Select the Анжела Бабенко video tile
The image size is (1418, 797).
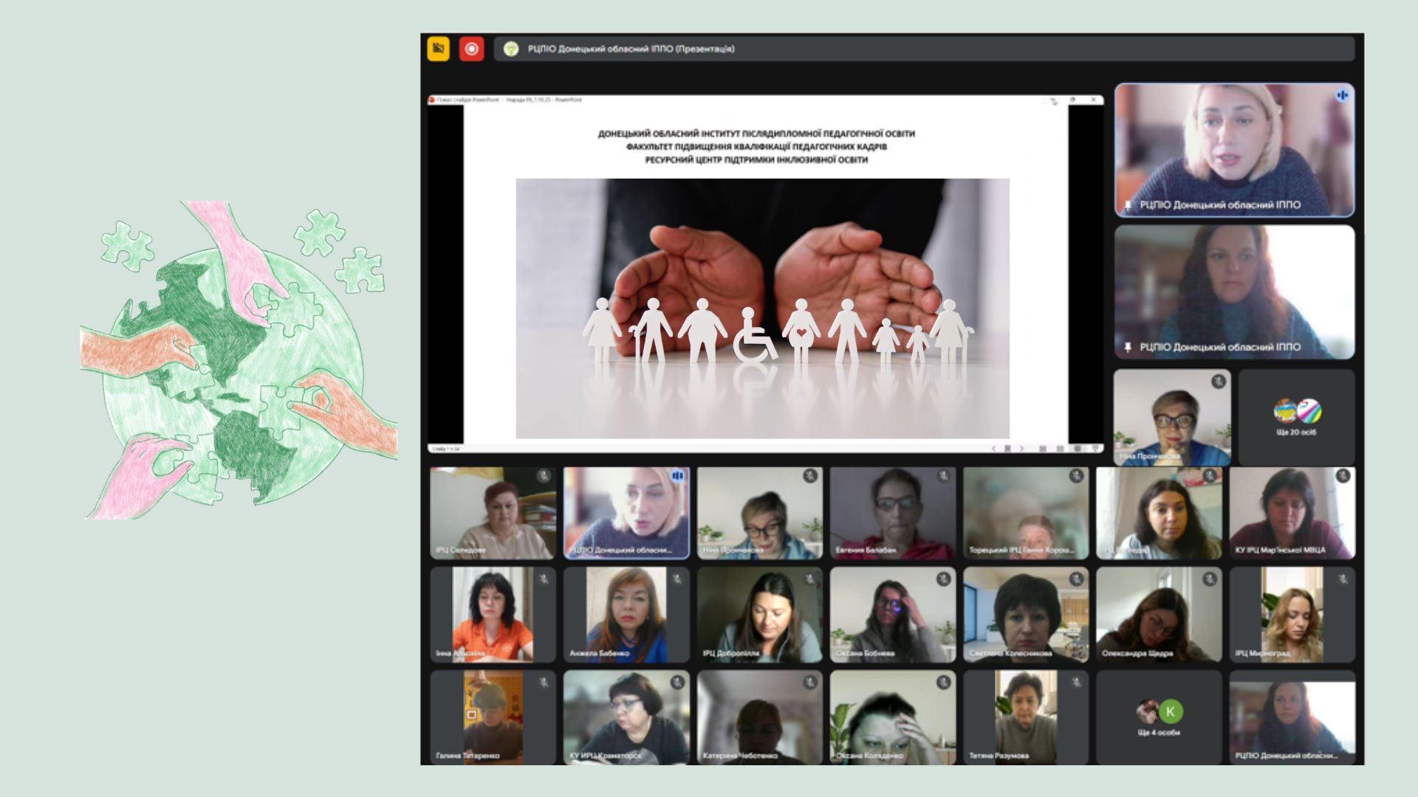[x=626, y=615]
